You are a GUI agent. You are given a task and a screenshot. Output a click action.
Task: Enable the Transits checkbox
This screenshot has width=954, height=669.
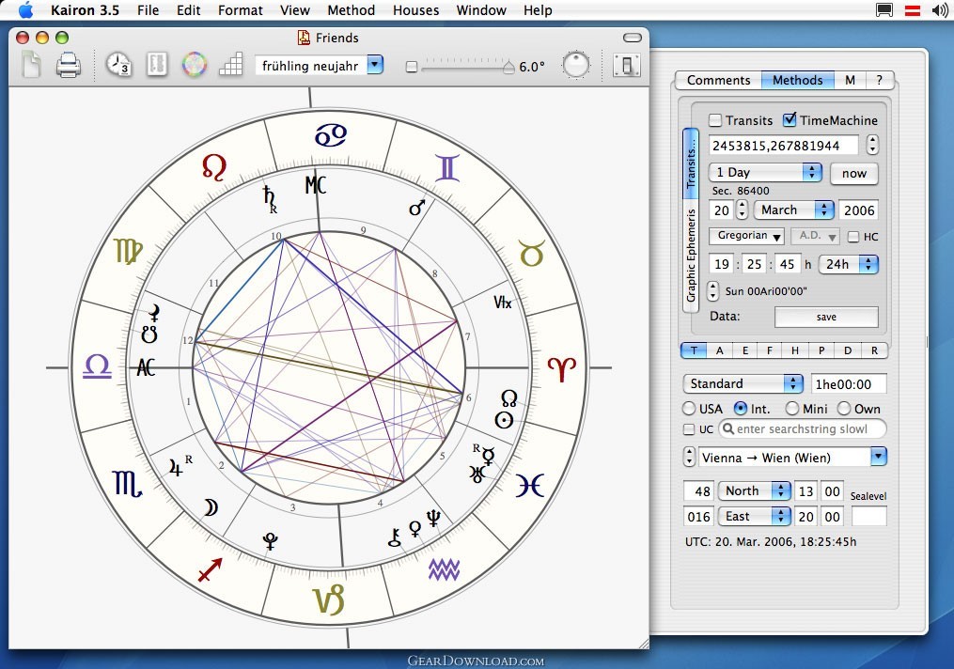coord(715,120)
